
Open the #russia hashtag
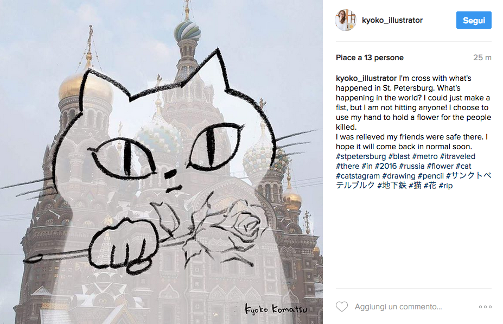click(x=412, y=166)
